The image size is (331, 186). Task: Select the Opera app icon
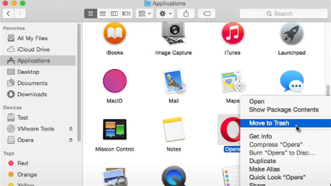click(x=230, y=130)
